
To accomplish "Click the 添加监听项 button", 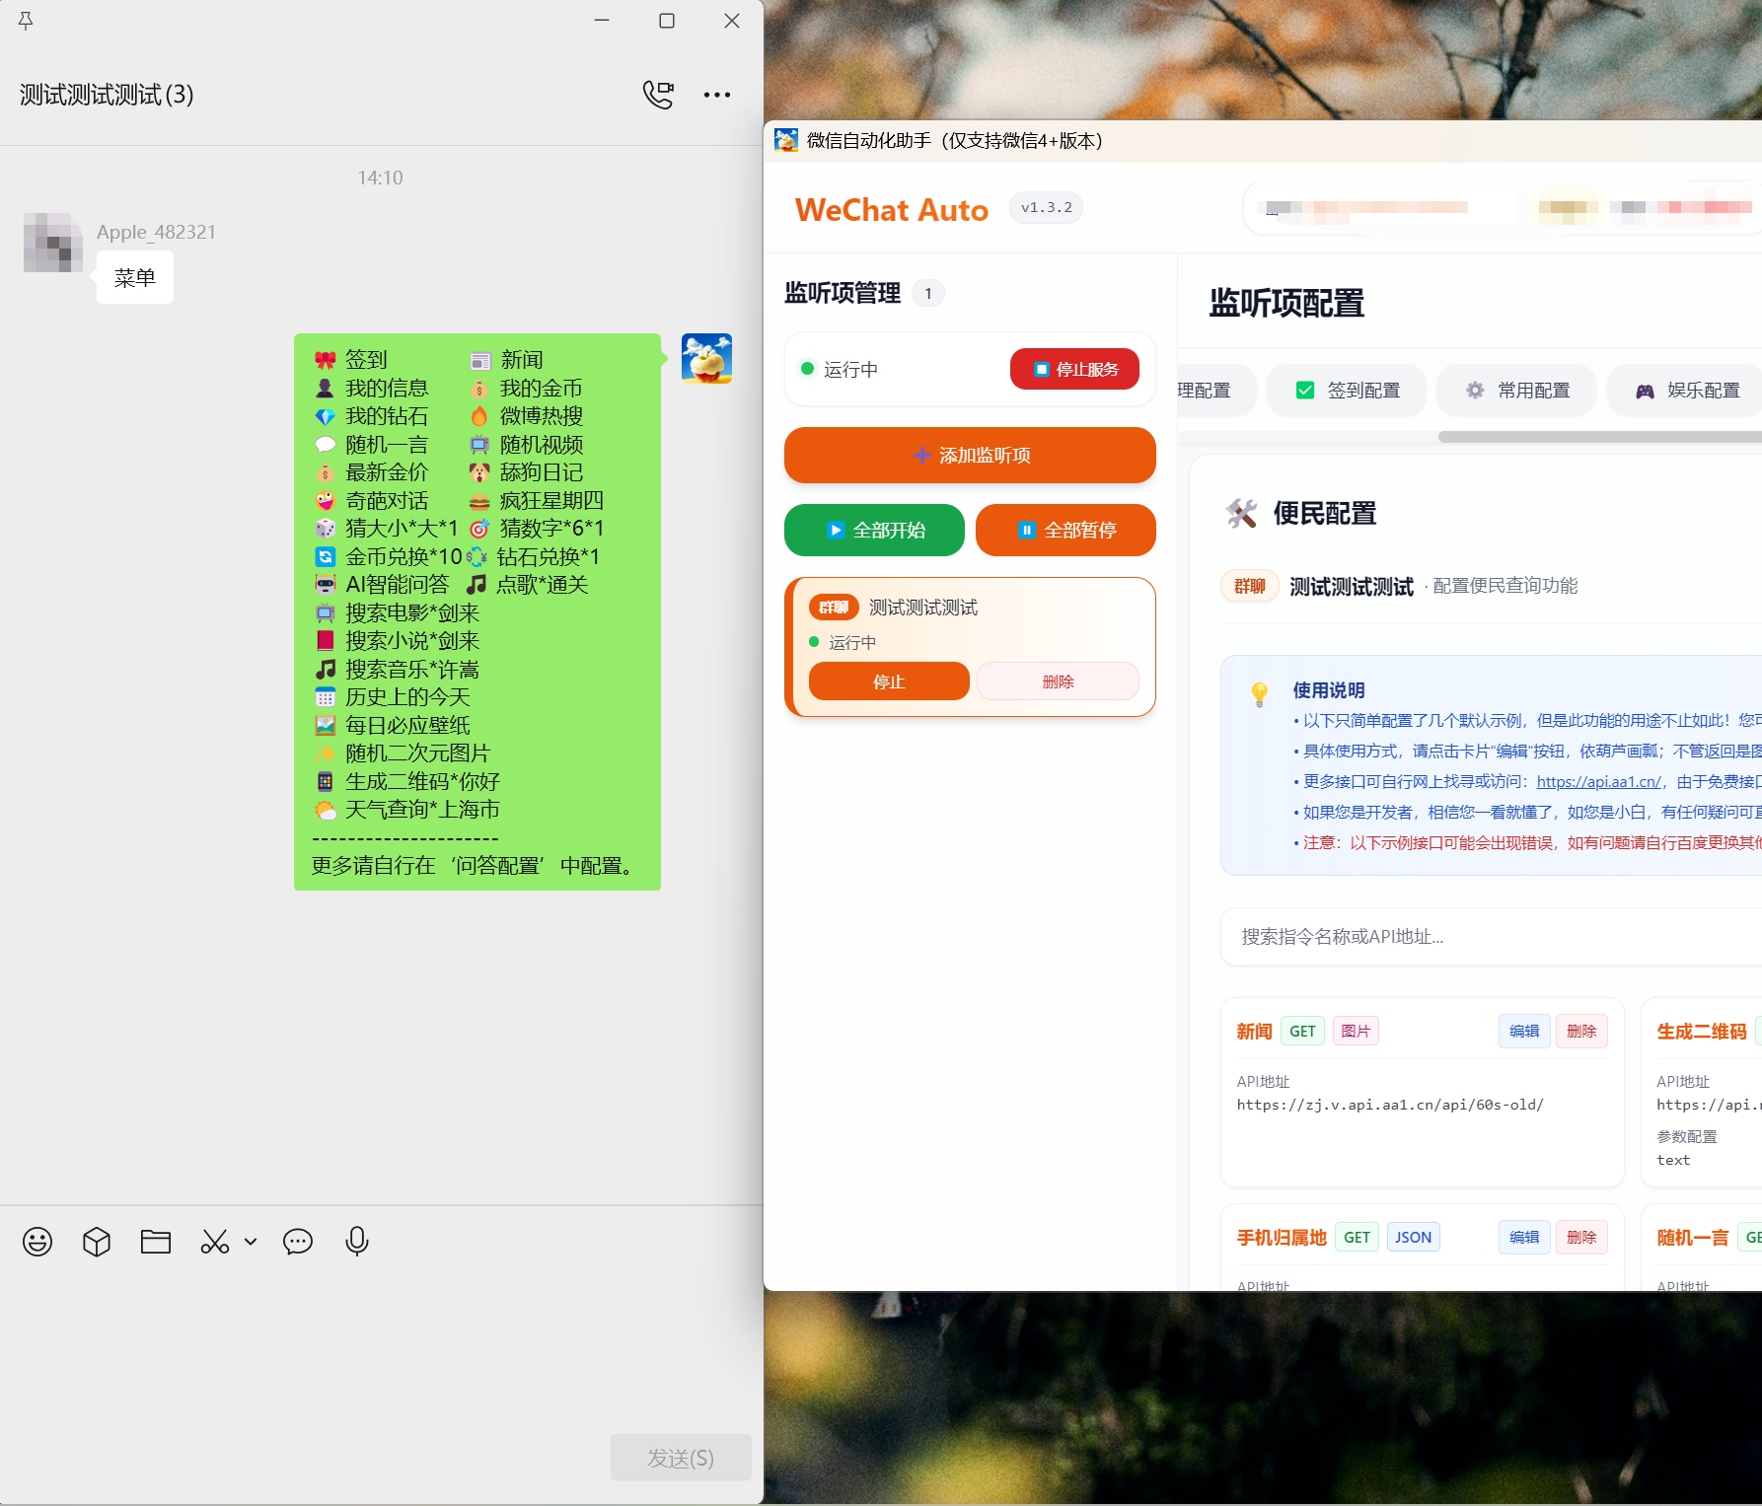I will [970, 455].
